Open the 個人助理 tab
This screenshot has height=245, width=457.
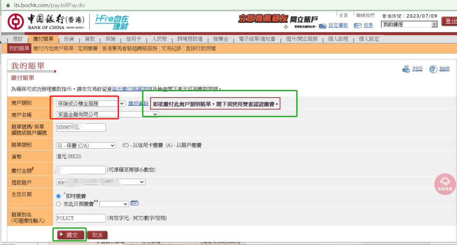point(338,39)
